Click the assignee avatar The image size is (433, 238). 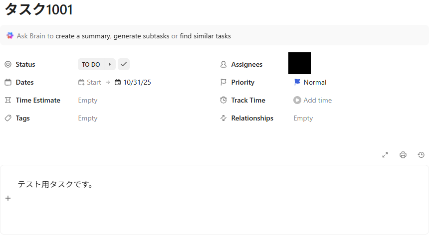tap(299, 63)
